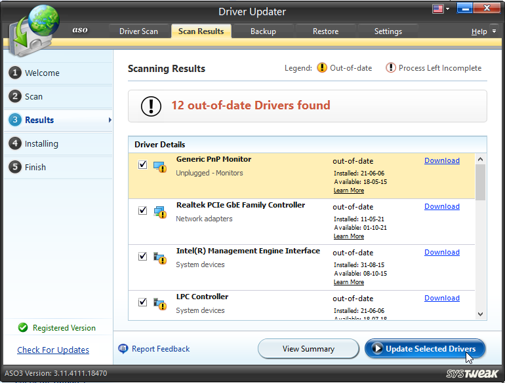Open the Help dropdown menu
The height and width of the screenshot is (383, 505).
(x=483, y=31)
